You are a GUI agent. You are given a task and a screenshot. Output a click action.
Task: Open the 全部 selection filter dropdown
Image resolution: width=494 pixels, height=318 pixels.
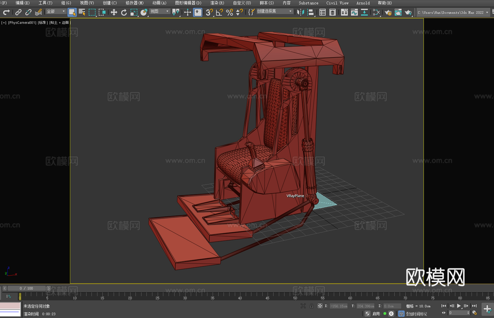click(x=56, y=11)
